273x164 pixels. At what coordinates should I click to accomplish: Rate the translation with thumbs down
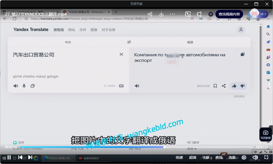242,86
